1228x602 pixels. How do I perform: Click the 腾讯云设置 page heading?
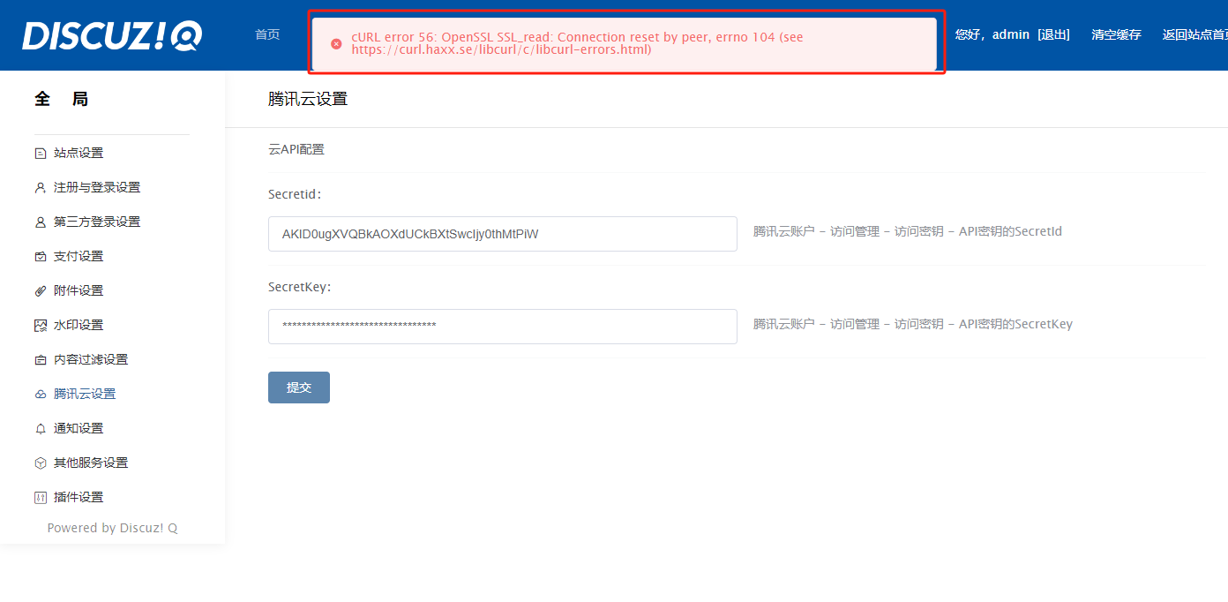(x=308, y=99)
